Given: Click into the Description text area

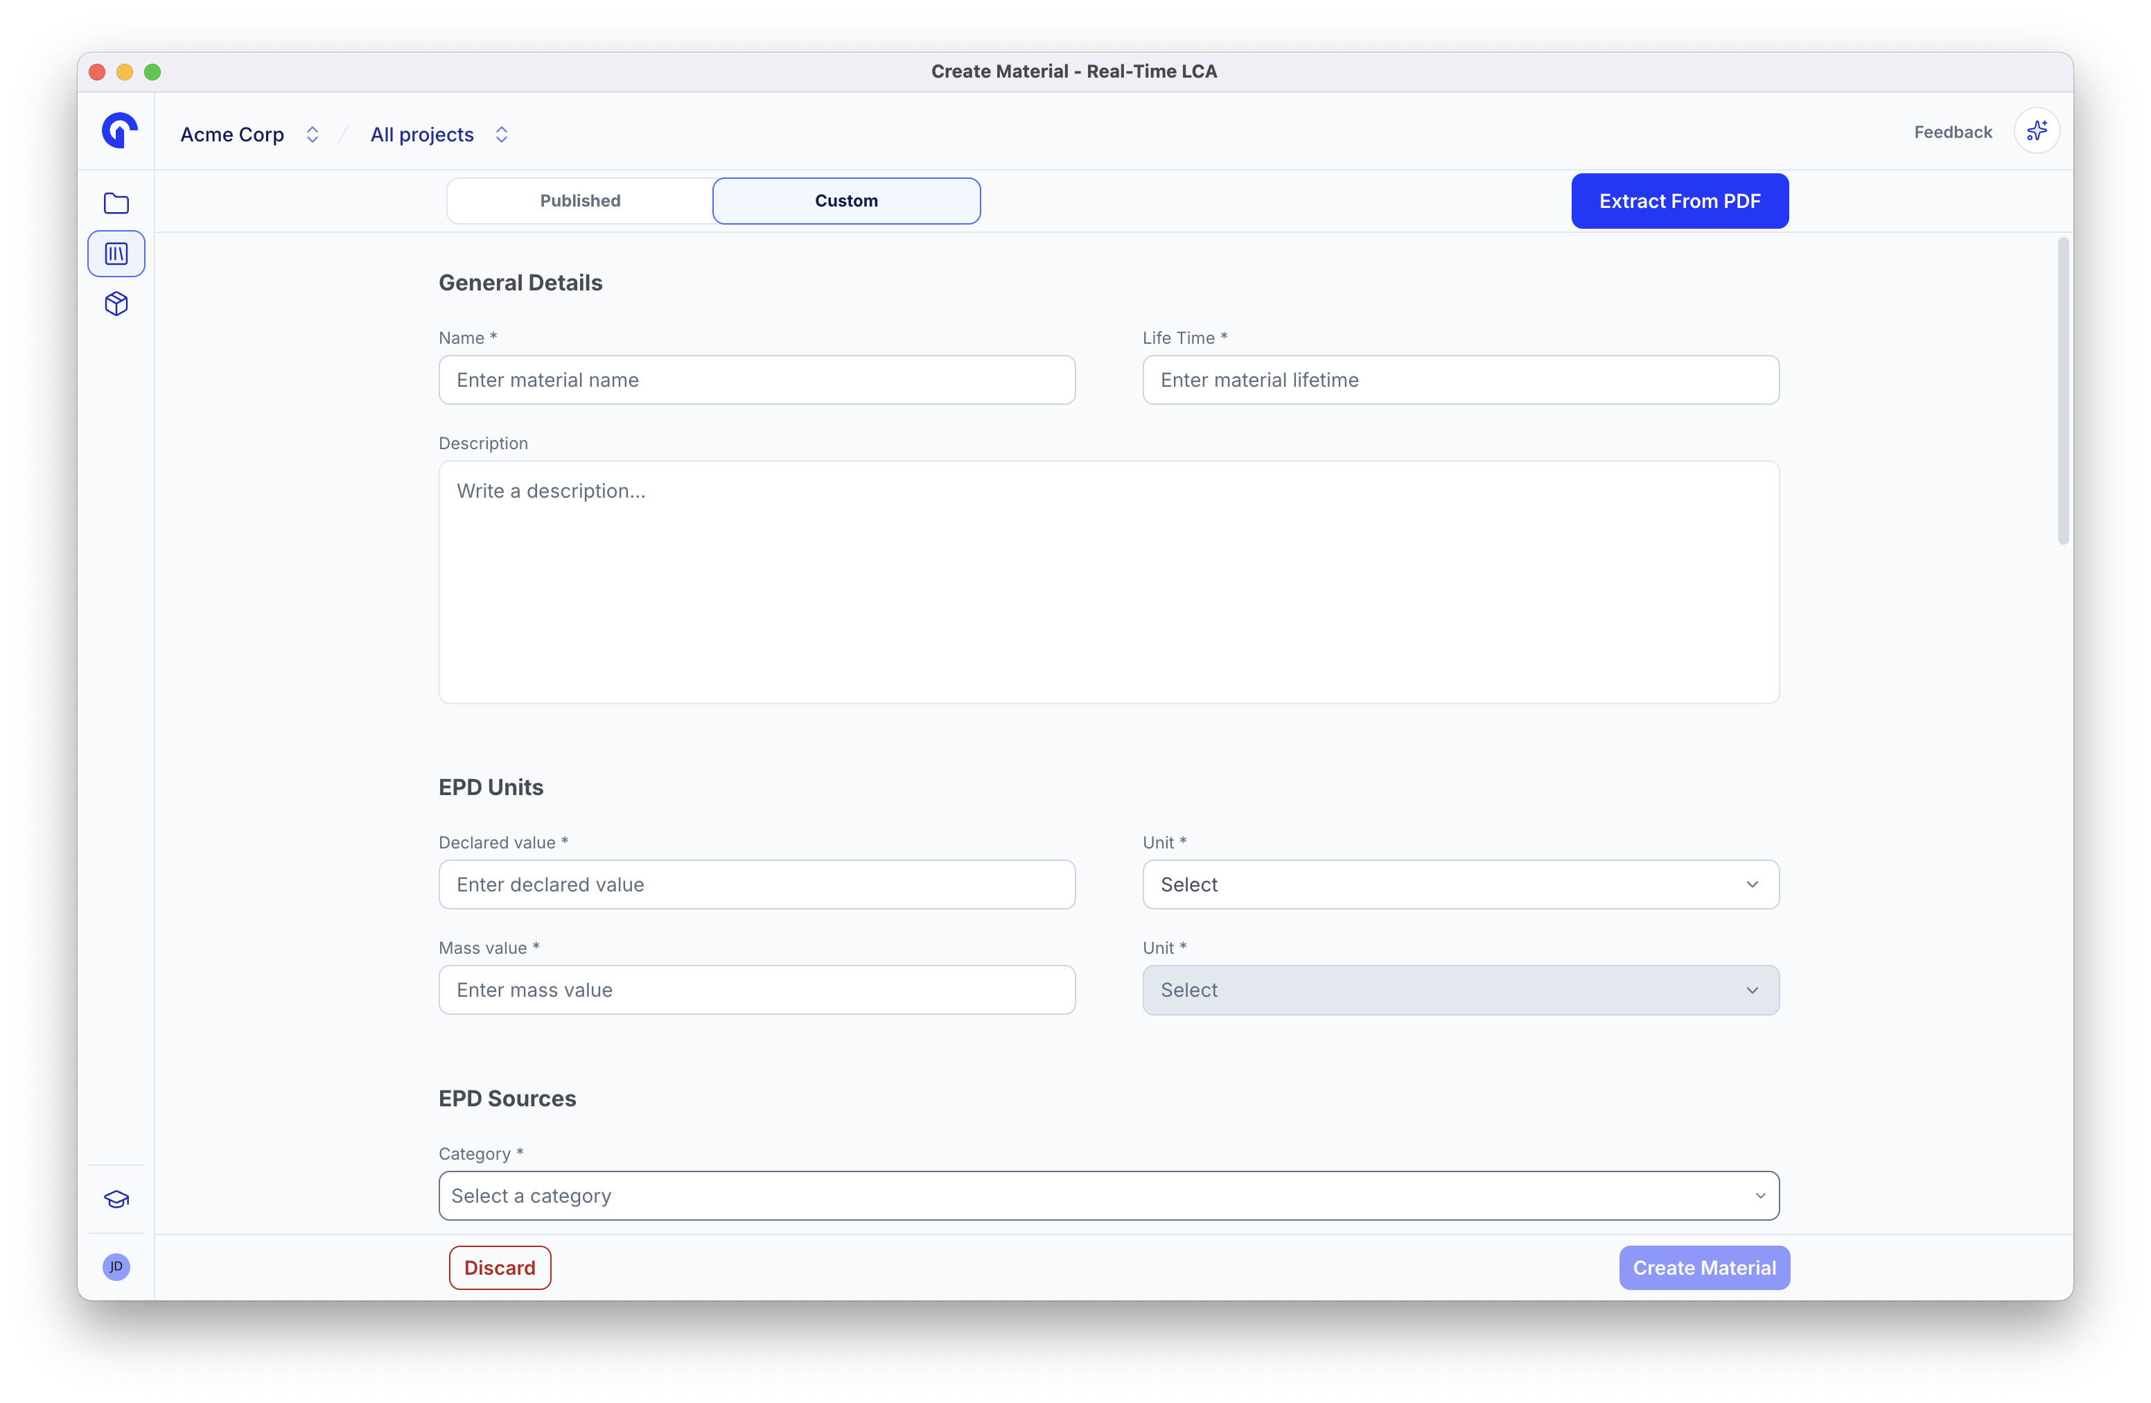Looking at the screenshot, I should tap(1109, 582).
